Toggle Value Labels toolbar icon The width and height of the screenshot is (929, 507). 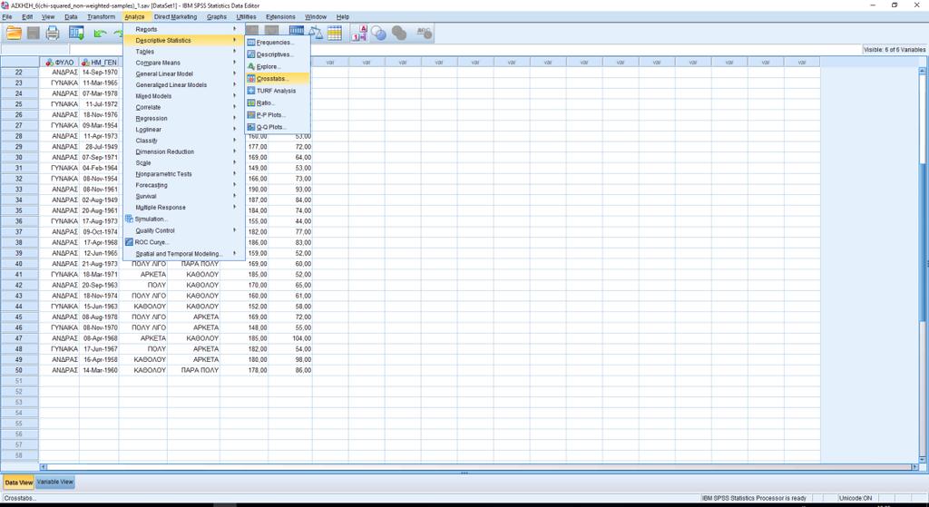pos(359,34)
